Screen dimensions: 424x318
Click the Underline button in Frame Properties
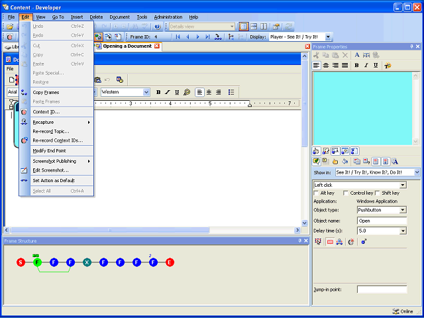click(x=376, y=66)
